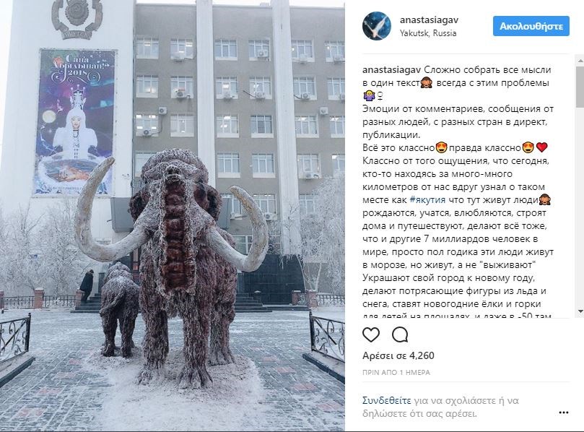Click the city emblem atop the photo

pyautogui.click(x=77, y=19)
